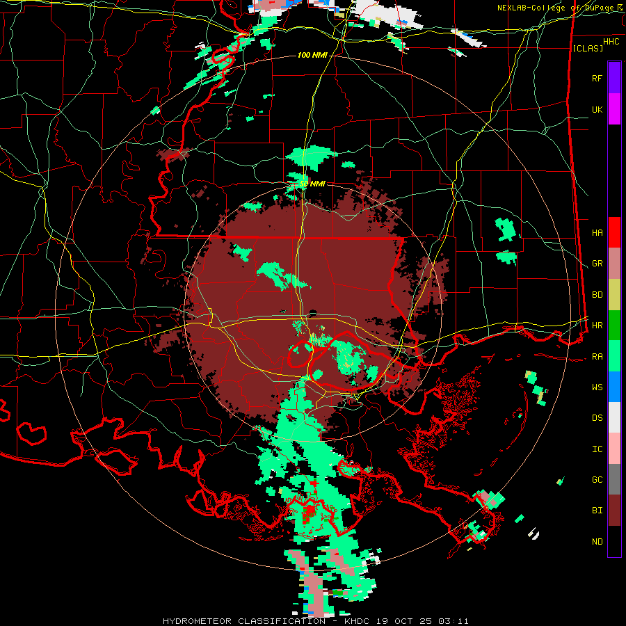Click the ND black legend swatch
Viewport: 626px width, 626px height.
click(614, 541)
